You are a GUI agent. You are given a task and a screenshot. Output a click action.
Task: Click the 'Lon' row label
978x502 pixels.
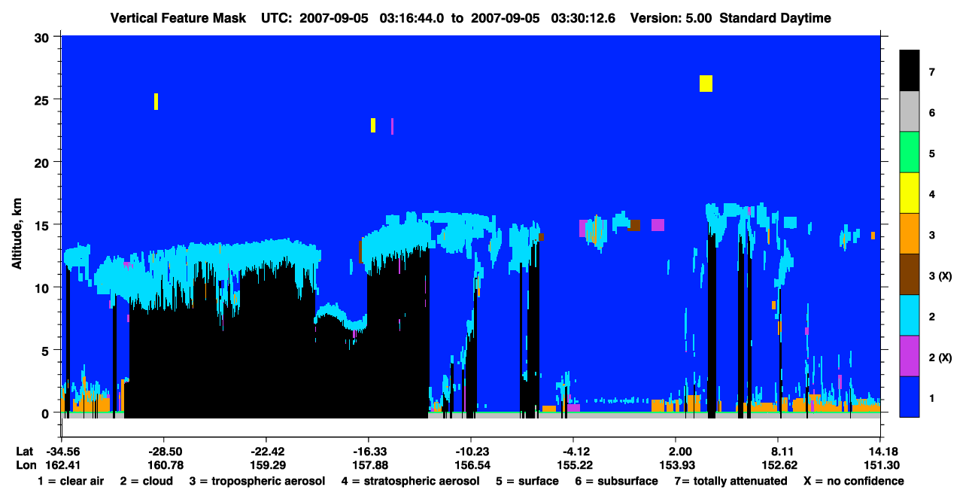26,464
